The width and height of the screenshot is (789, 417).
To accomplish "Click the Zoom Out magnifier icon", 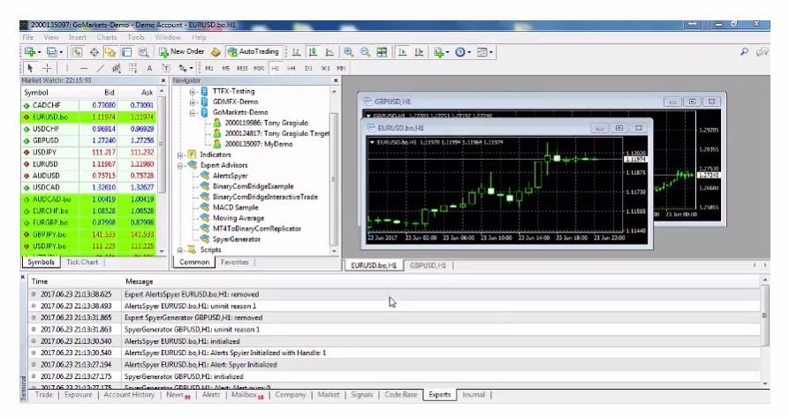I will click(x=364, y=52).
